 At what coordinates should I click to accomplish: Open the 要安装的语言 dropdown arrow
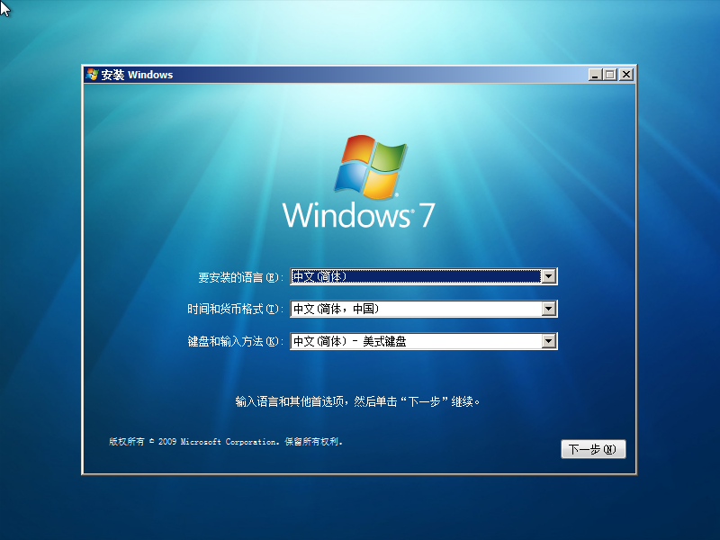tap(549, 276)
